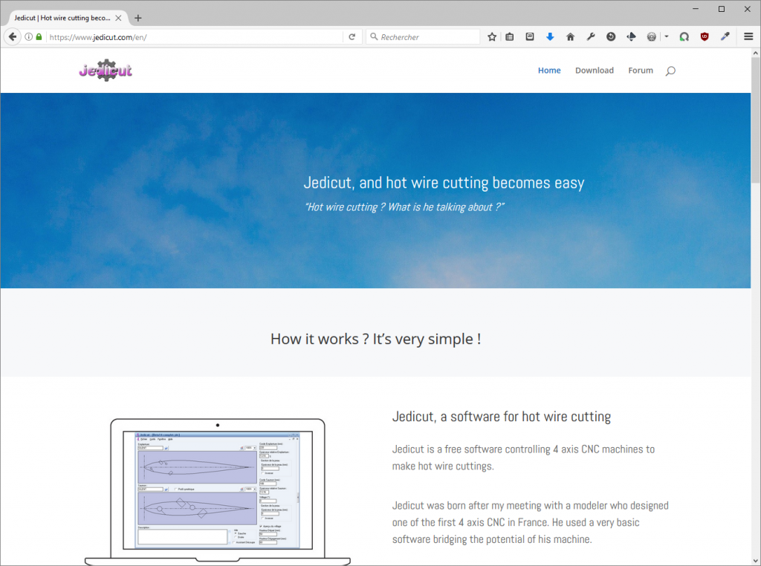The width and height of the screenshot is (761, 566).
Task: Click the round undo-arrow history icon
Action: tap(611, 37)
